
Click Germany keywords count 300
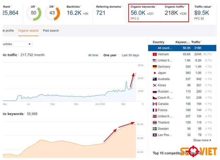(x=188, y=66)
